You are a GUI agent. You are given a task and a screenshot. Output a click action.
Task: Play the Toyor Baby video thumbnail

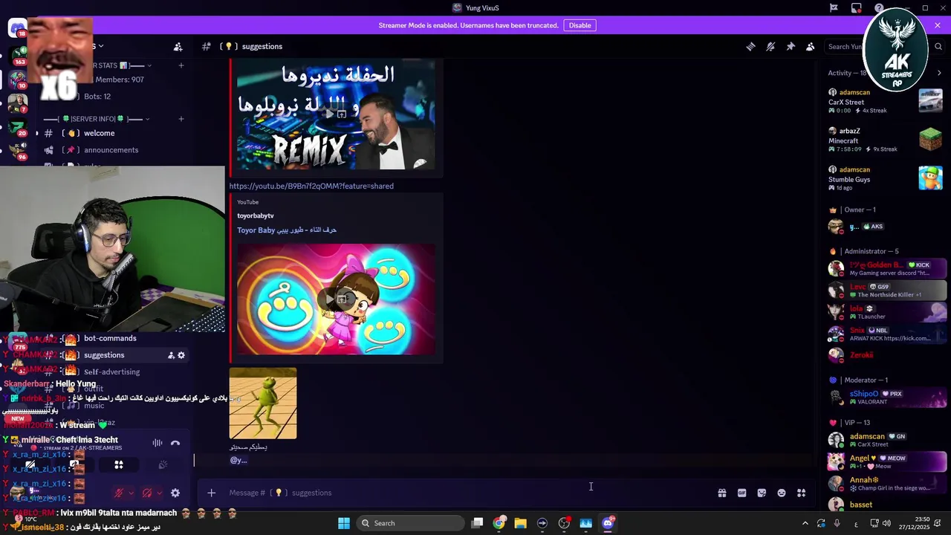tap(336, 299)
